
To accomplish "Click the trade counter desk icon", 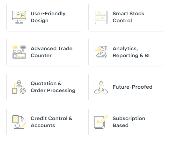I will coord(19,52).
